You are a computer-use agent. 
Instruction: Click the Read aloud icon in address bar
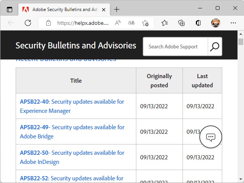point(118,23)
